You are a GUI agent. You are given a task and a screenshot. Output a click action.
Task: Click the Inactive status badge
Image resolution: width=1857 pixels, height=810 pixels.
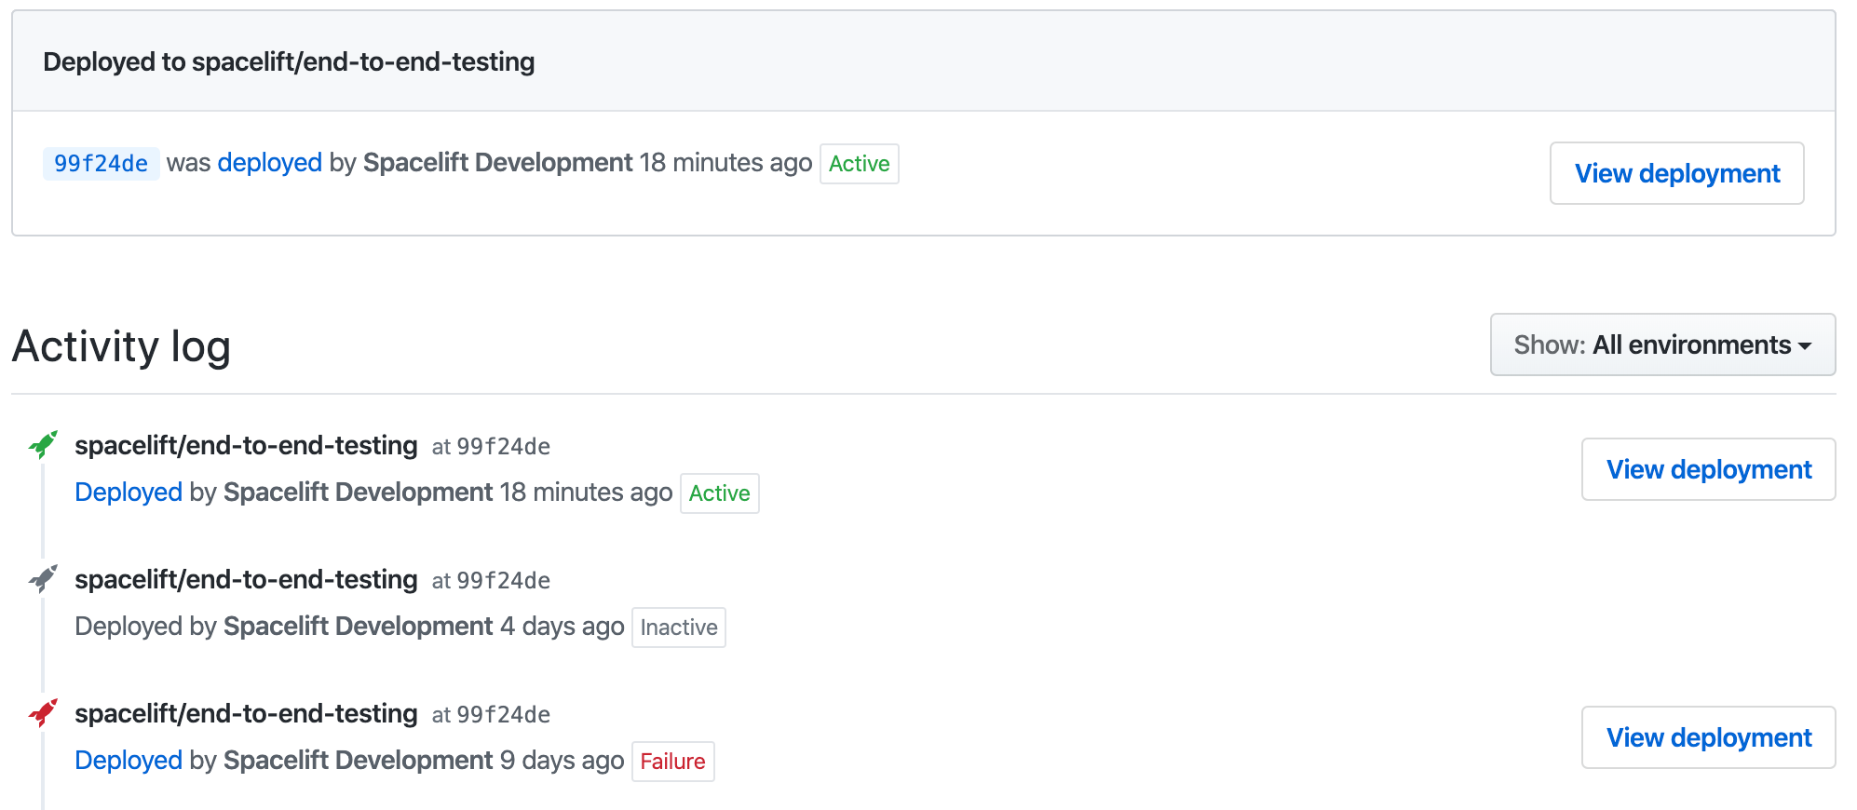678,628
